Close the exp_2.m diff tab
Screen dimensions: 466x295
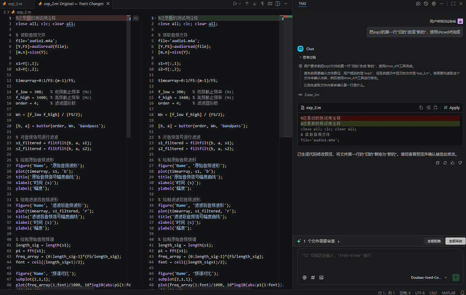point(108,4)
